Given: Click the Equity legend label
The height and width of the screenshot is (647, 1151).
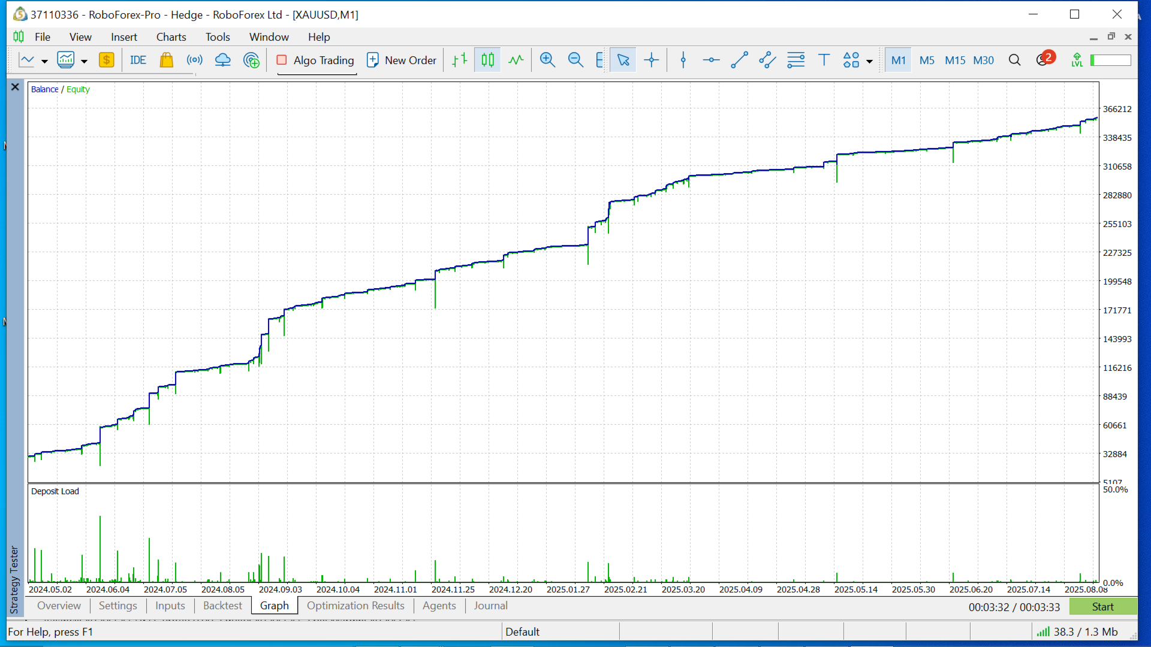Looking at the screenshot, I should [x=78, y=89].
